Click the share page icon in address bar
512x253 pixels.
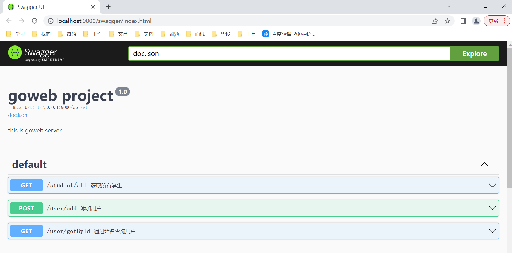pos(434,21)
